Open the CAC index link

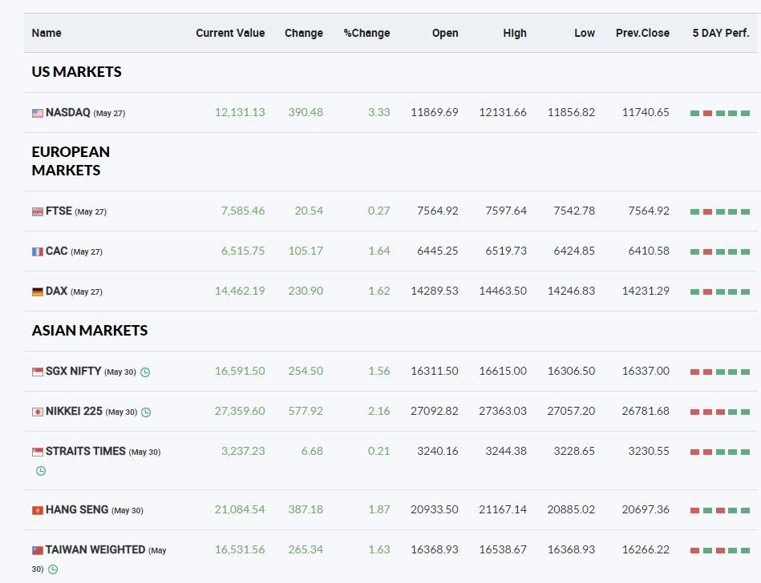click(x=56, y=251)
